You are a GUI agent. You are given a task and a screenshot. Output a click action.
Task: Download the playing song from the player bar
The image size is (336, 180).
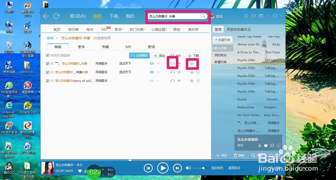[x=85, y=171]
